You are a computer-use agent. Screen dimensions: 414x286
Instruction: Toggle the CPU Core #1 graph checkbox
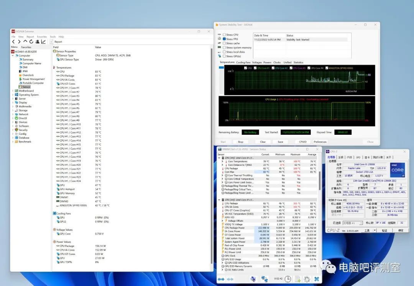(255, 68)
